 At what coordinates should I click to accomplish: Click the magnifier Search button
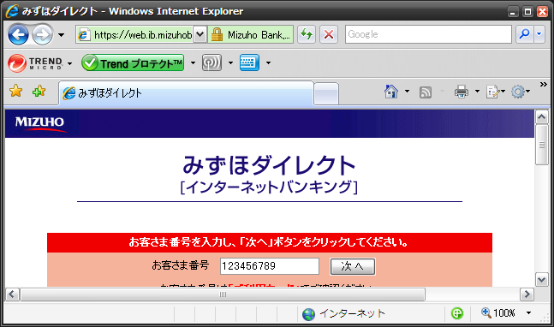[524, 34]
